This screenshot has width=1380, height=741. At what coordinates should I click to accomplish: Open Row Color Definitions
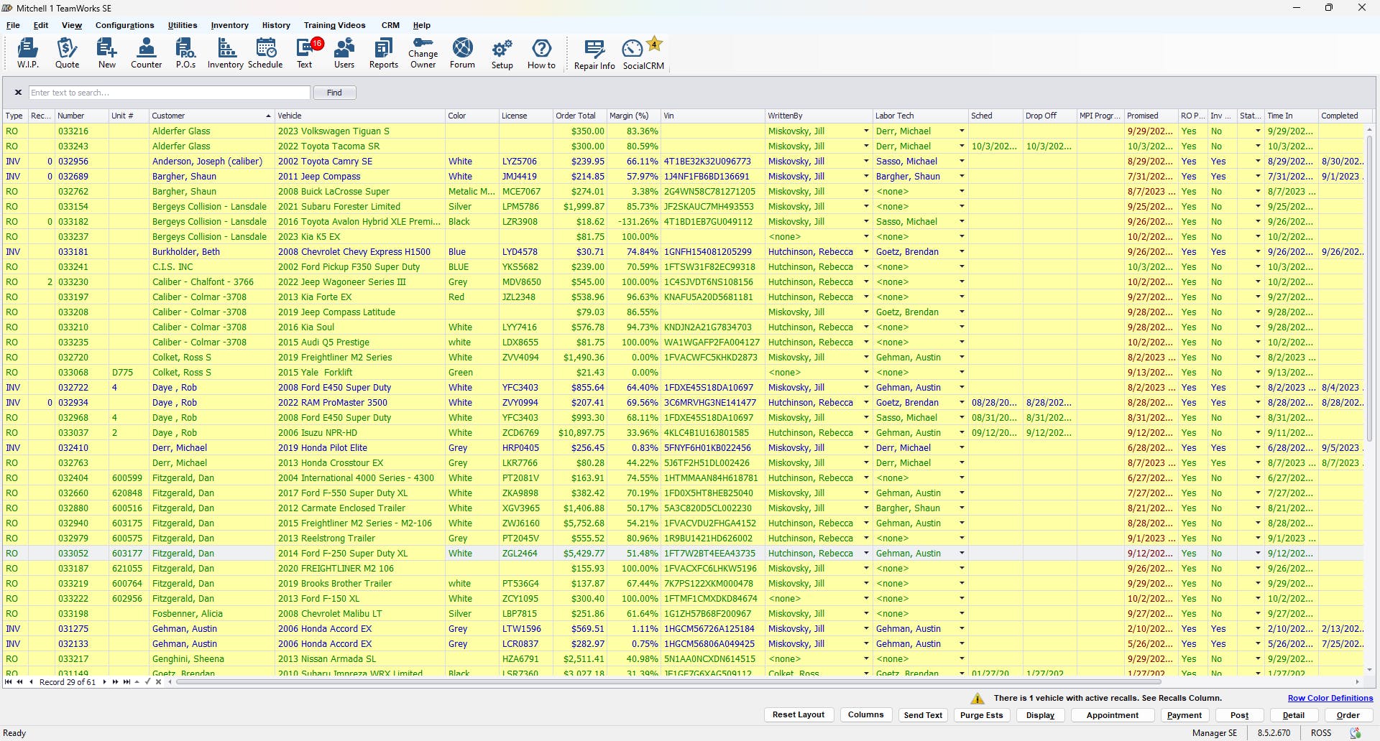1330,697
